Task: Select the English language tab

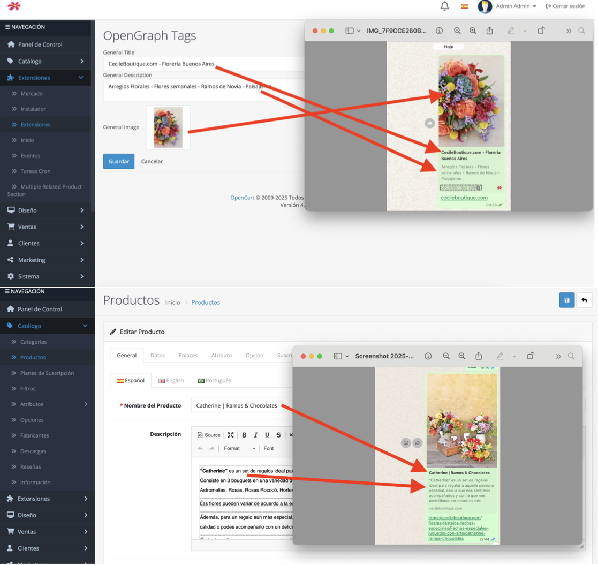Action: coord(171,380)
